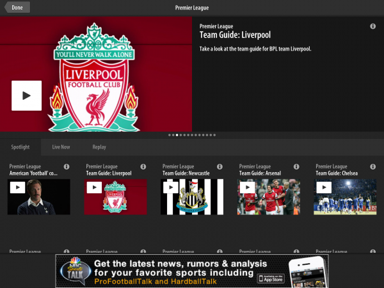Switch to the Spotlight tab

(x=20, y=147)
